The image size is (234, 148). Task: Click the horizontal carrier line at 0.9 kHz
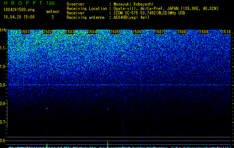tap(119, 85)
